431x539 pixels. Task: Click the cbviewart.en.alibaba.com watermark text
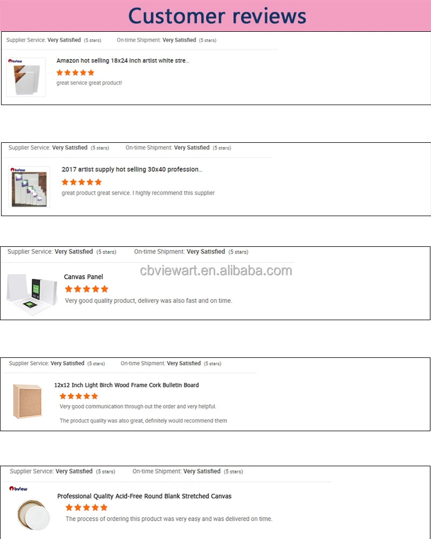coord(215,271)
